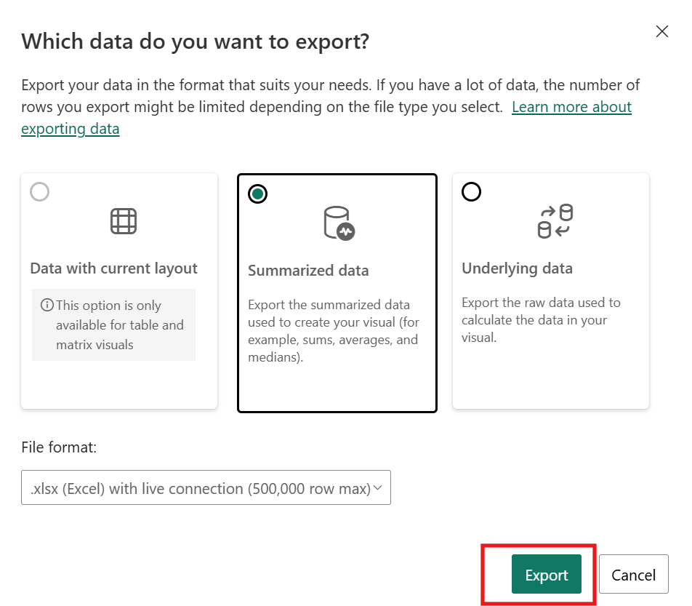The width and height of the screenshot is (692, 606).
Task: Click the 'Export the summarized data' description
Action: pos(334,331)
